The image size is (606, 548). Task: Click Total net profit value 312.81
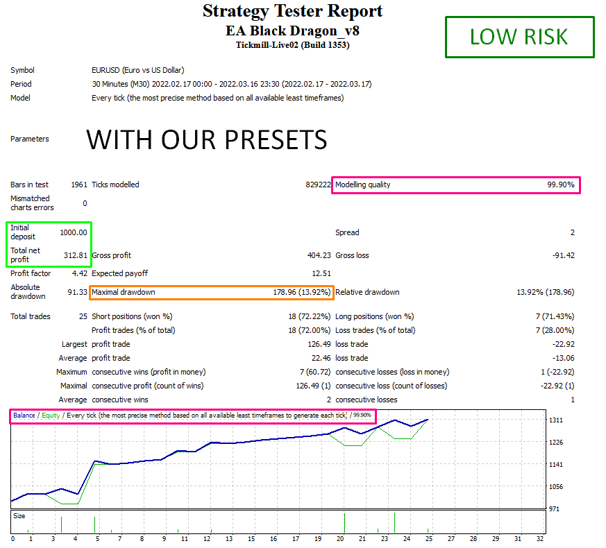[x=76, y=255]
